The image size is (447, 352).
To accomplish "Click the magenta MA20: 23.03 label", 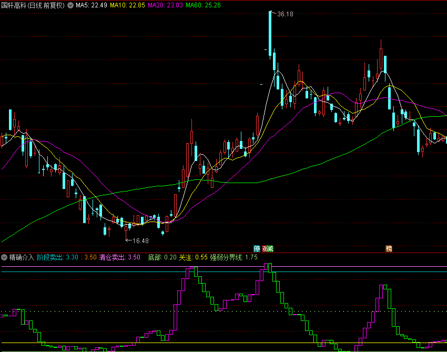I will [165, 5].
